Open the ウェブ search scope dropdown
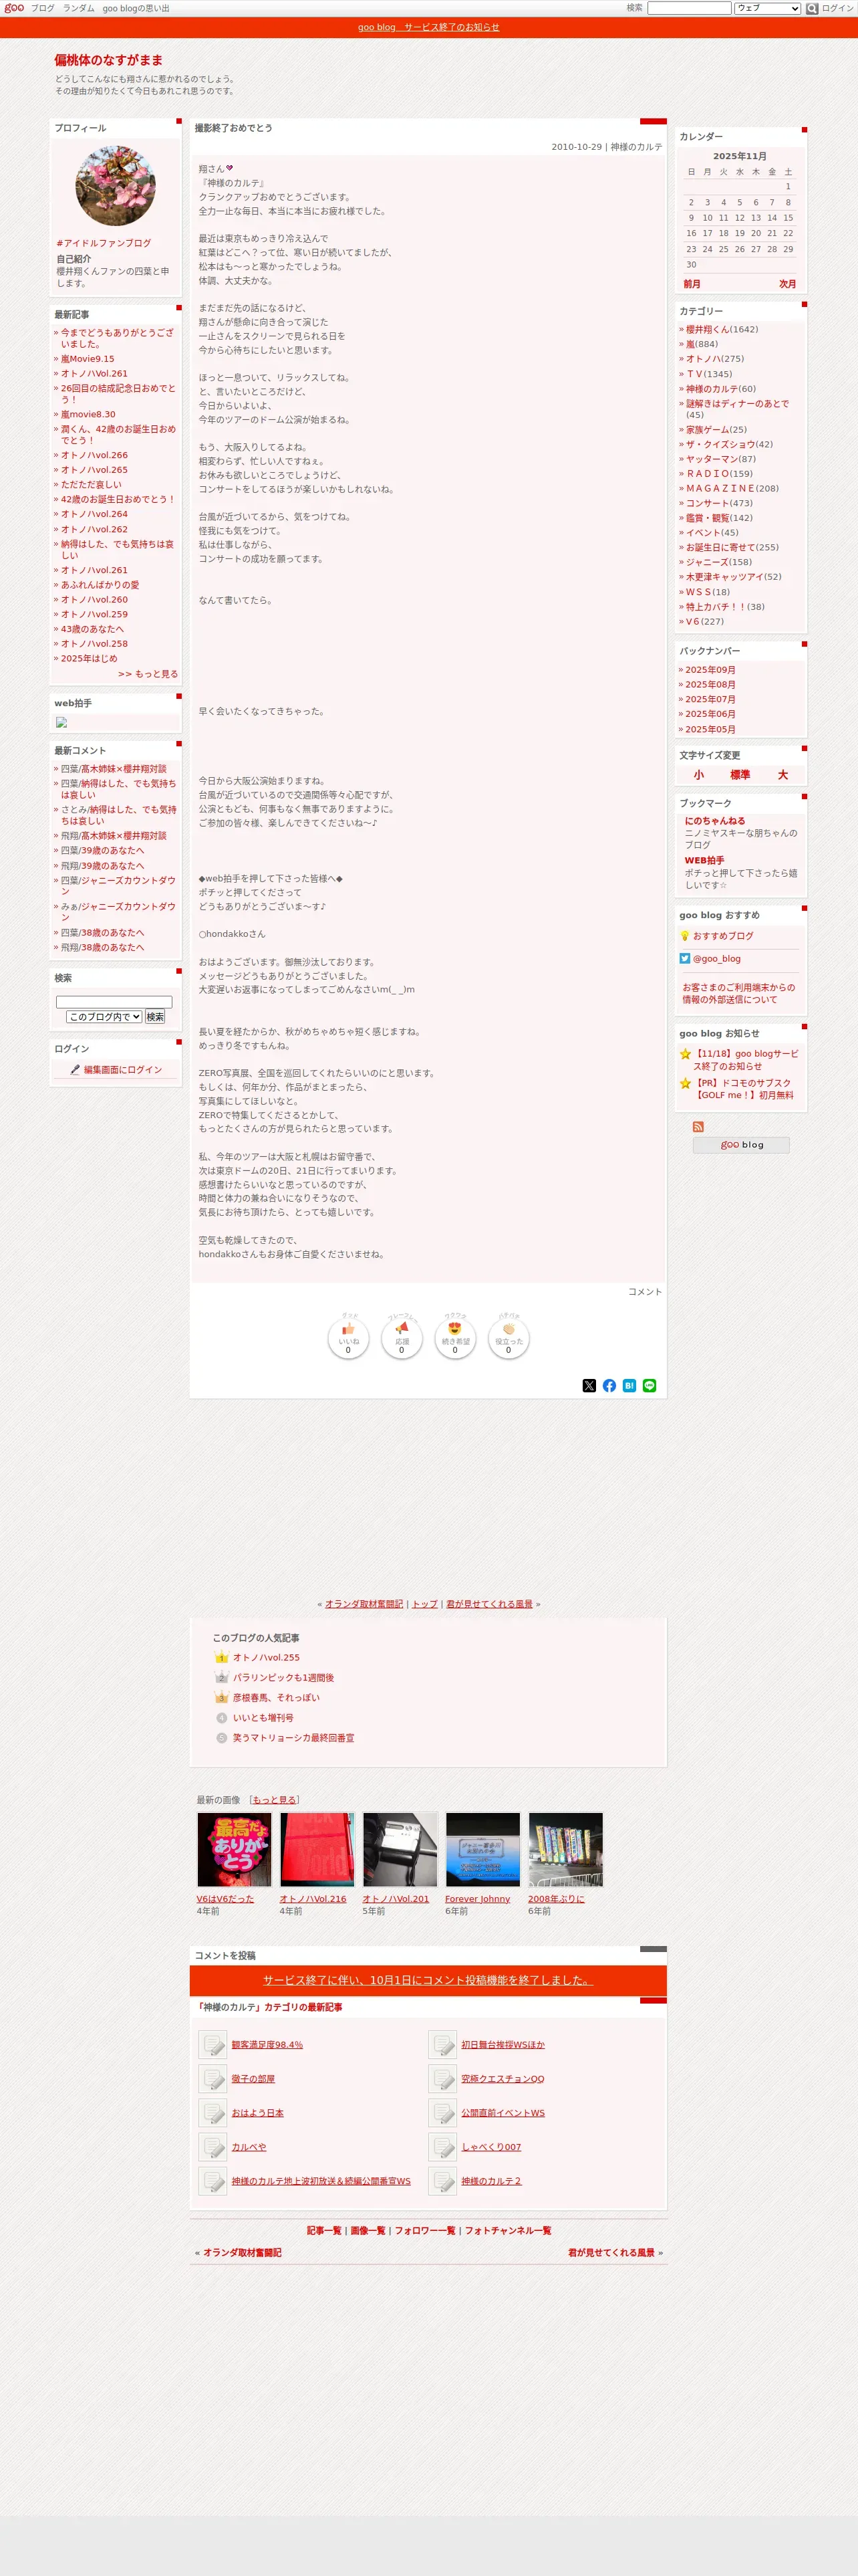The image size is (858, 2576). pos(767,8)
